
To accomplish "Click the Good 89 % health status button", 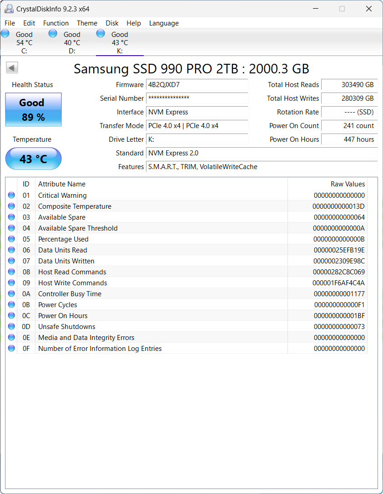I will pyautogui.click(x=33, y=110).
